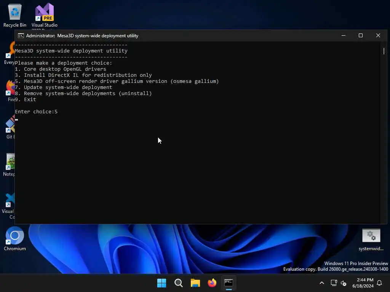Select the systemwide desktop file icon
The width and height of the screenshot is (390, 292).
(x=371, y=240)
